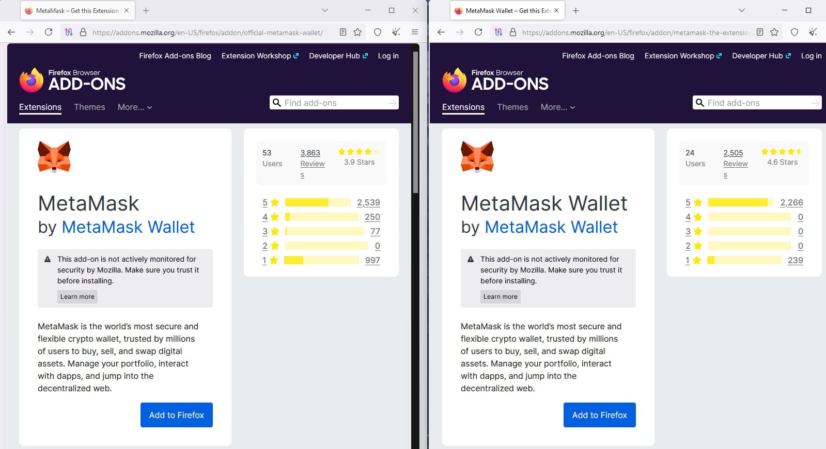Screen dimensions: 826x449
Task: Focus Find add-ons search field on left page
Action: (x=335, y=103)
